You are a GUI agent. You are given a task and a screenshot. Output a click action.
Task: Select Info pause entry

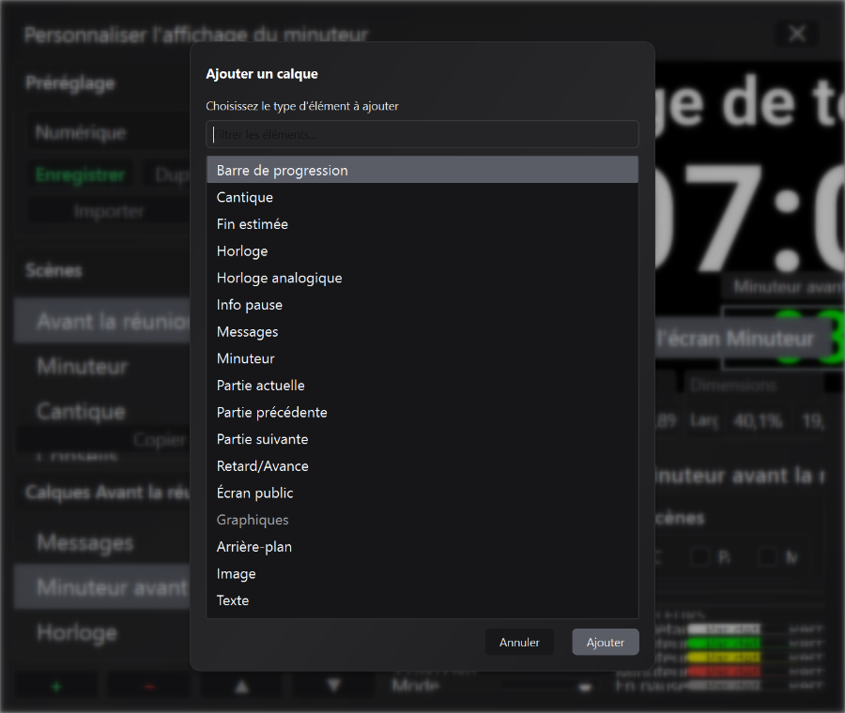click(x=422, y=305)
